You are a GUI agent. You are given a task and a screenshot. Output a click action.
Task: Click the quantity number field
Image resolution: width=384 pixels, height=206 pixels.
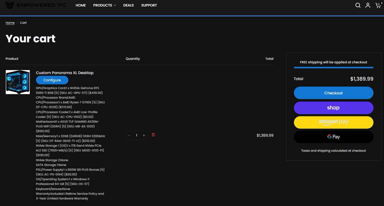coord(137,135)
